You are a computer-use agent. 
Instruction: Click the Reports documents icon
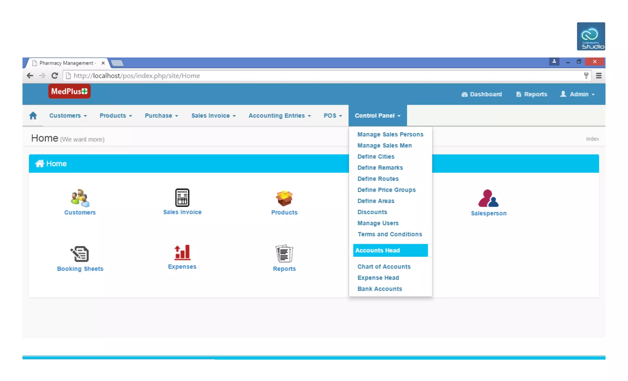pos(284,253)
